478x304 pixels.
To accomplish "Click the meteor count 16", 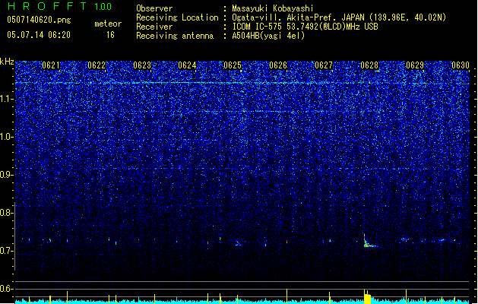I will coord(110,35).
